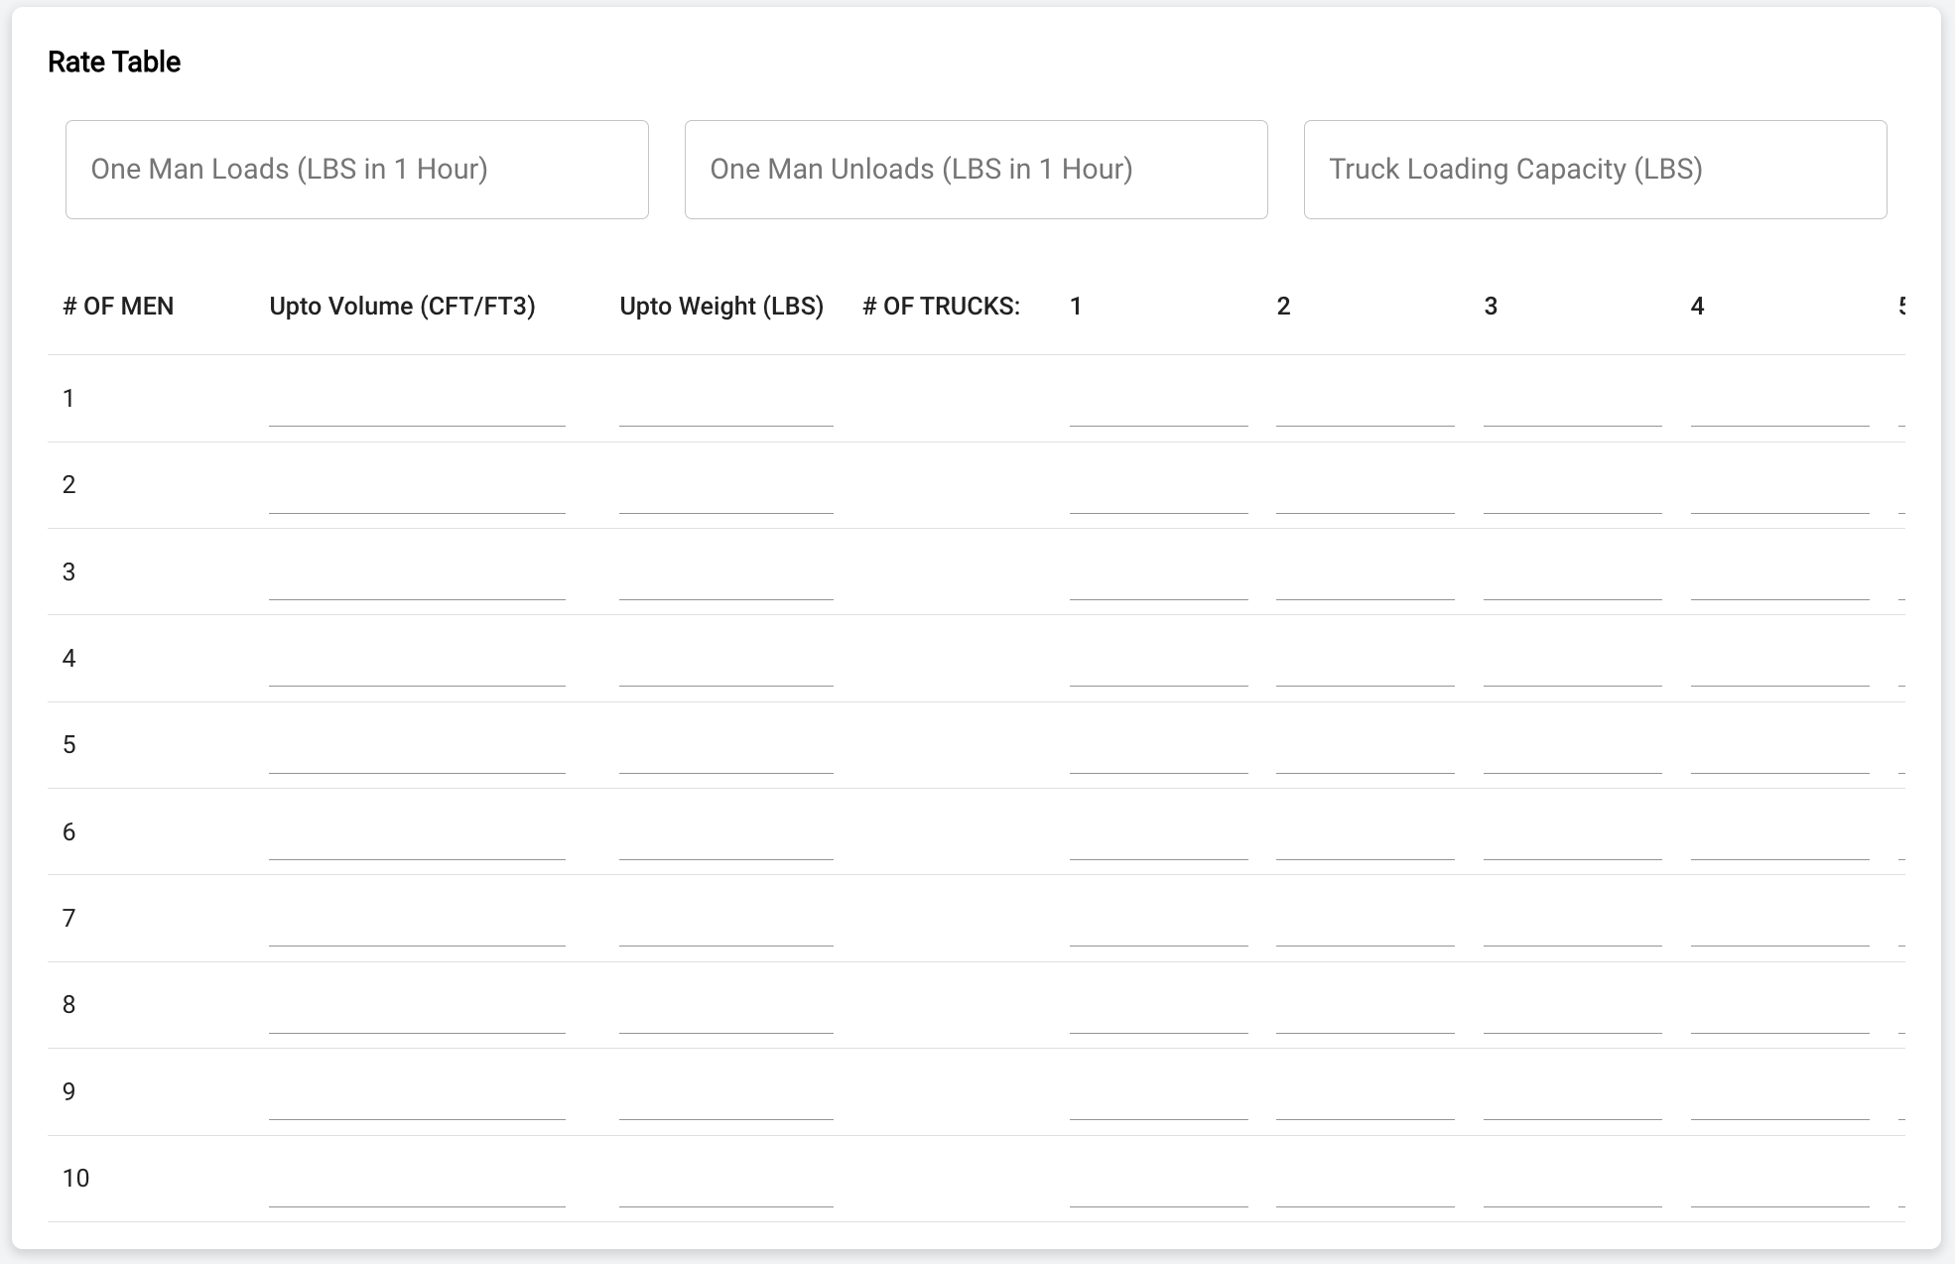The height and width of the screenshot is (1264, 1955).
Task: Click Upto Weight (LBS) column header
Action: click(721, 307)
